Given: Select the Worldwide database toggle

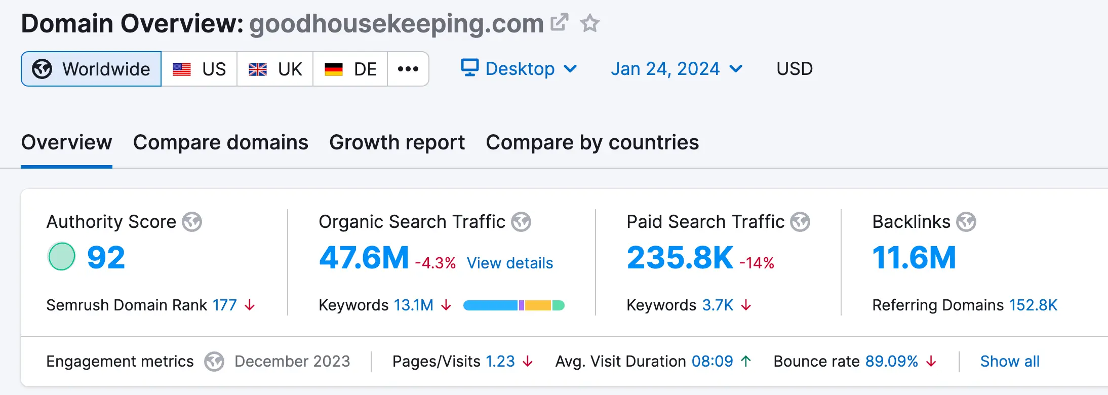Looking at the screenshot, I should tap(92, 69).
